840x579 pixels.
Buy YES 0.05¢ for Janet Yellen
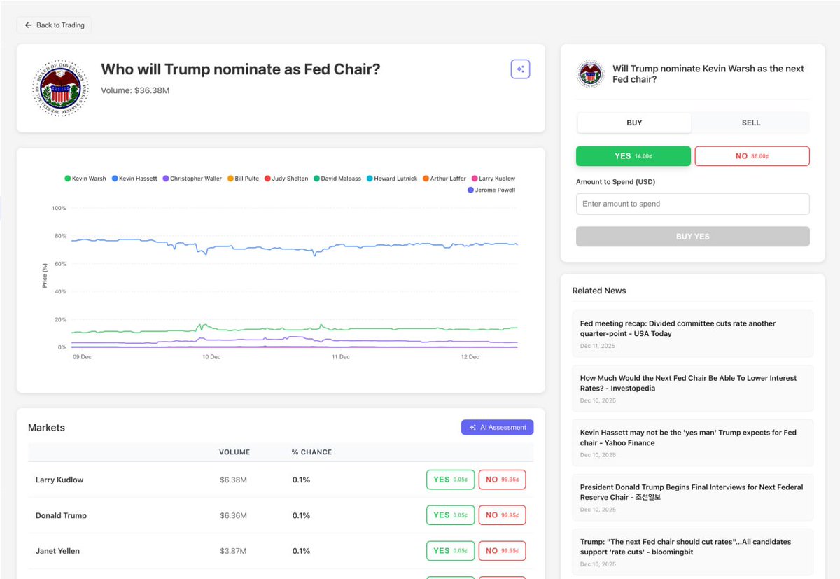451,551
